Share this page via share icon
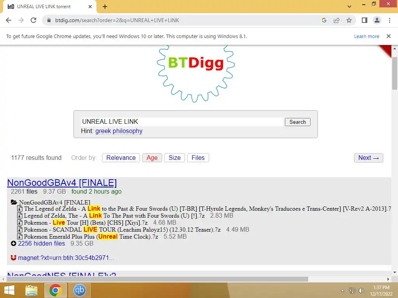This screenshot has height=298, width=398. [x=337, y=20]
